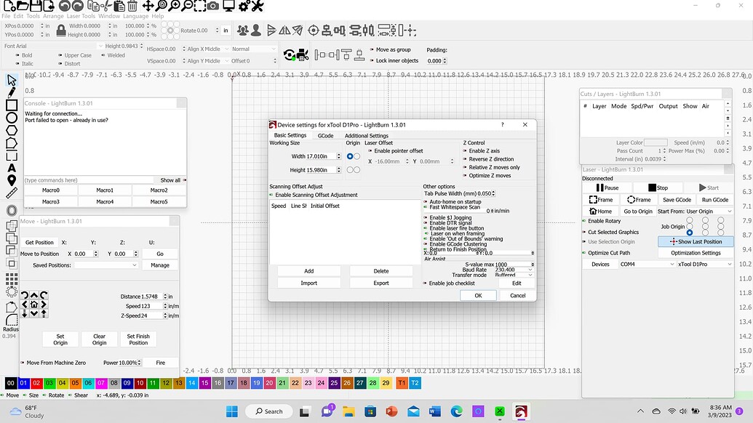Select orange T1 tool layer swatch
Viewport: 753px width, 423px height.
point(402,383)
